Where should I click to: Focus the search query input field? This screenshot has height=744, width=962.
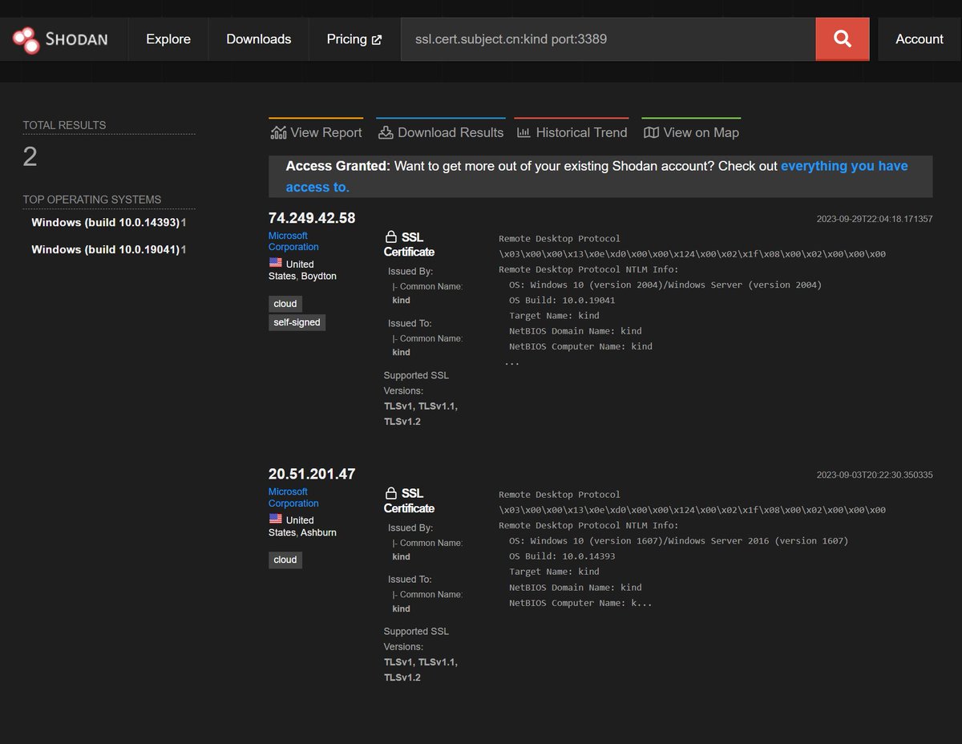click(608, 39)
